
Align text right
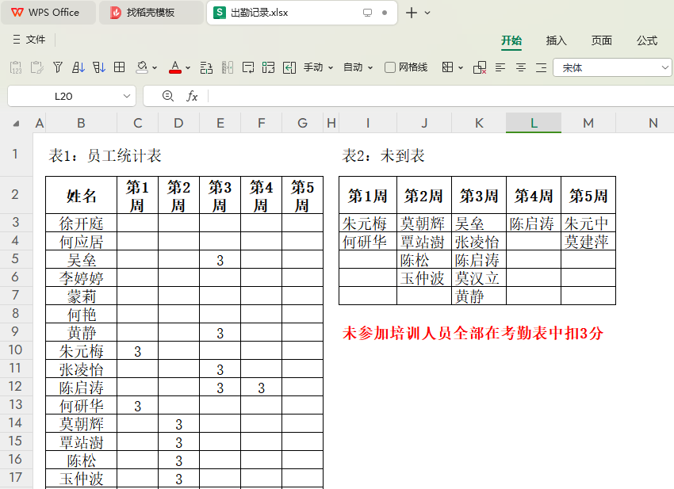pyautogui.click(x=541, y=67)
